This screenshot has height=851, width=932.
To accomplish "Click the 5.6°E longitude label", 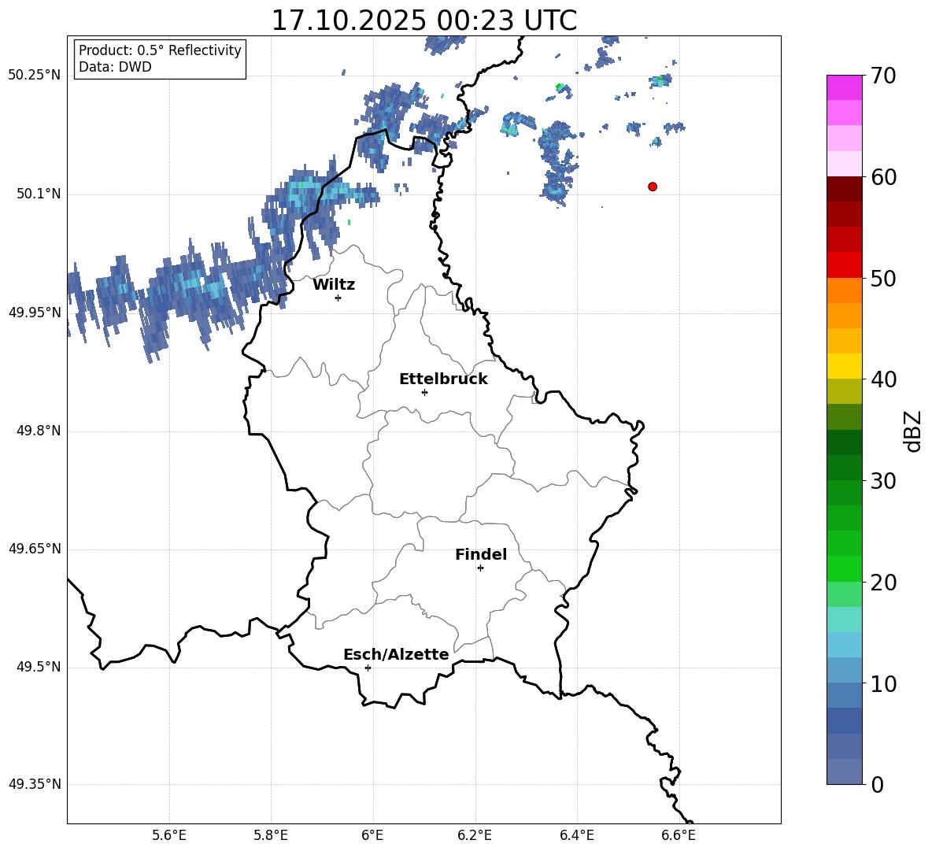I will point(169,835).
